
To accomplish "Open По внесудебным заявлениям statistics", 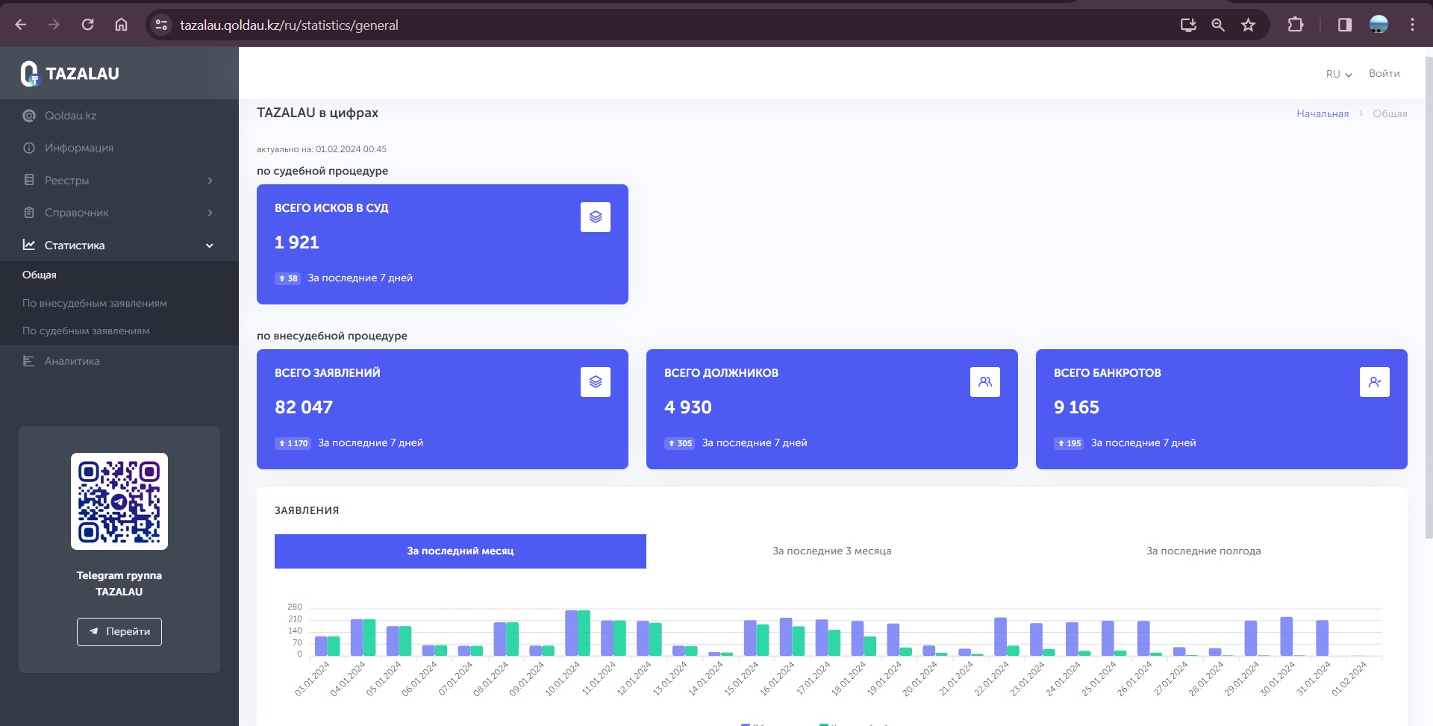I will pyautogui.click(x=95, y=303).
